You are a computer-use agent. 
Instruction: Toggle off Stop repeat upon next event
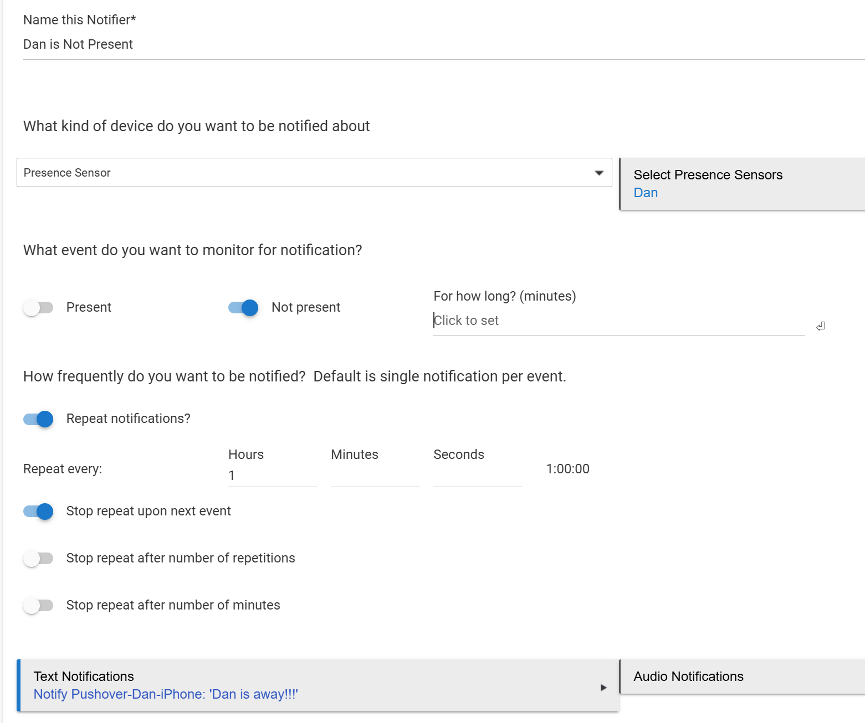coord(38,512)
